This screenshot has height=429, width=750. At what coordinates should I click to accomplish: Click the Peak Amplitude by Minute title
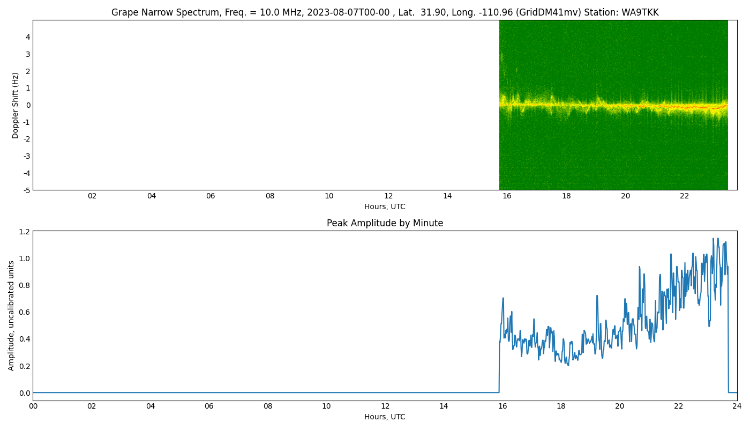[385, 223]
